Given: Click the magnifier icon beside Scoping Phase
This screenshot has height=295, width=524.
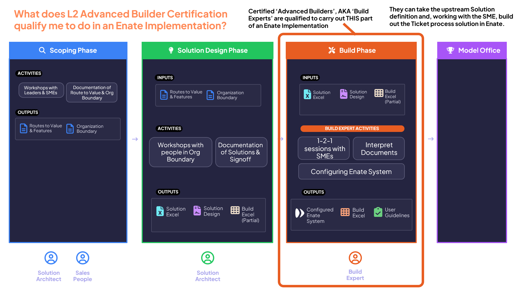Looking at the screenshot, I should click(42, 50).
